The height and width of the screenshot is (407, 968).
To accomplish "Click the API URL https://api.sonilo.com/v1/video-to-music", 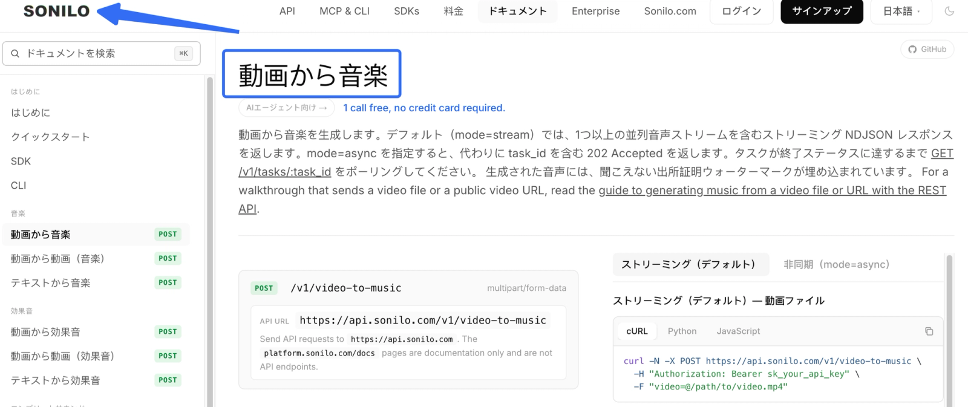I will [x=423, y=321].
